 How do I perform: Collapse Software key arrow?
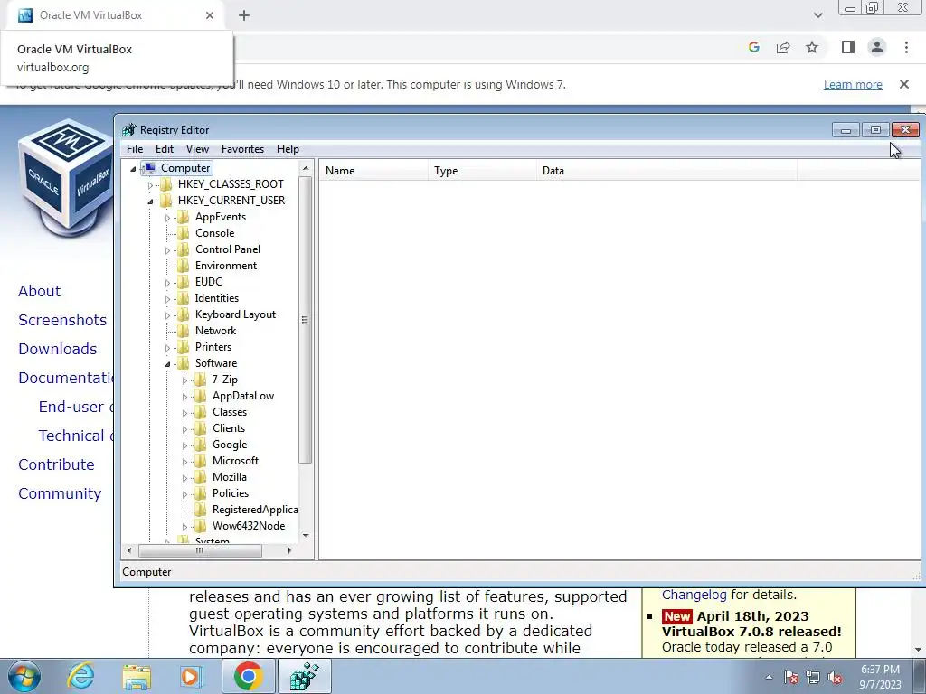click(x=167, y=364)
